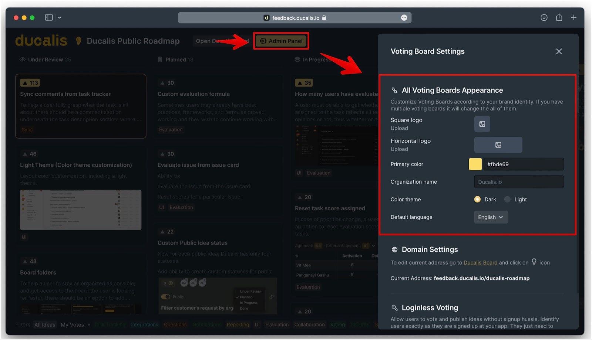
Task: Click the Under Review column header
Action: point(45,59)
